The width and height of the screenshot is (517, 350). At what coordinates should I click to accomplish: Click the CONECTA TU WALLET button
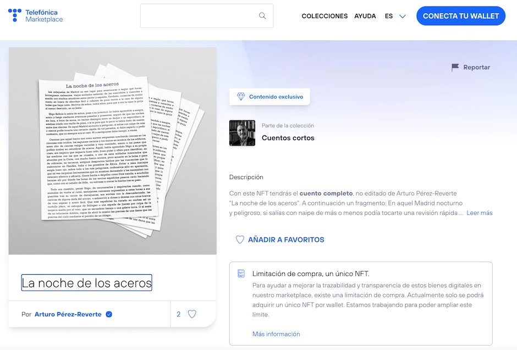click(460, 16)
